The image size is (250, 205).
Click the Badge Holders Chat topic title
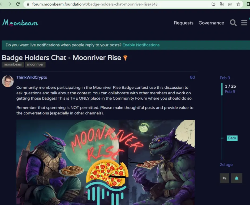61,58
